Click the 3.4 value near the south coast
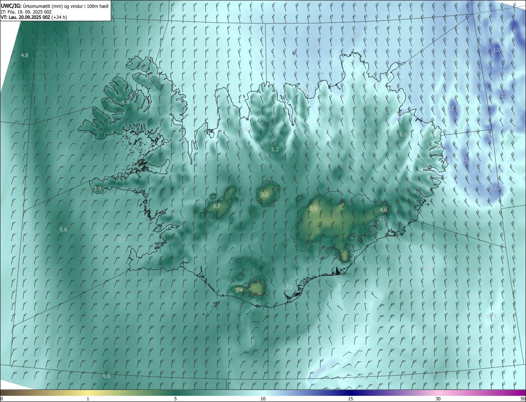The image size is (526, 402). [x=239, y=290]
